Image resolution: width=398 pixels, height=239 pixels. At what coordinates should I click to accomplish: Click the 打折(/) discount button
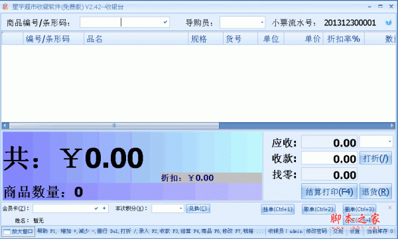click(x=375, y=159)
